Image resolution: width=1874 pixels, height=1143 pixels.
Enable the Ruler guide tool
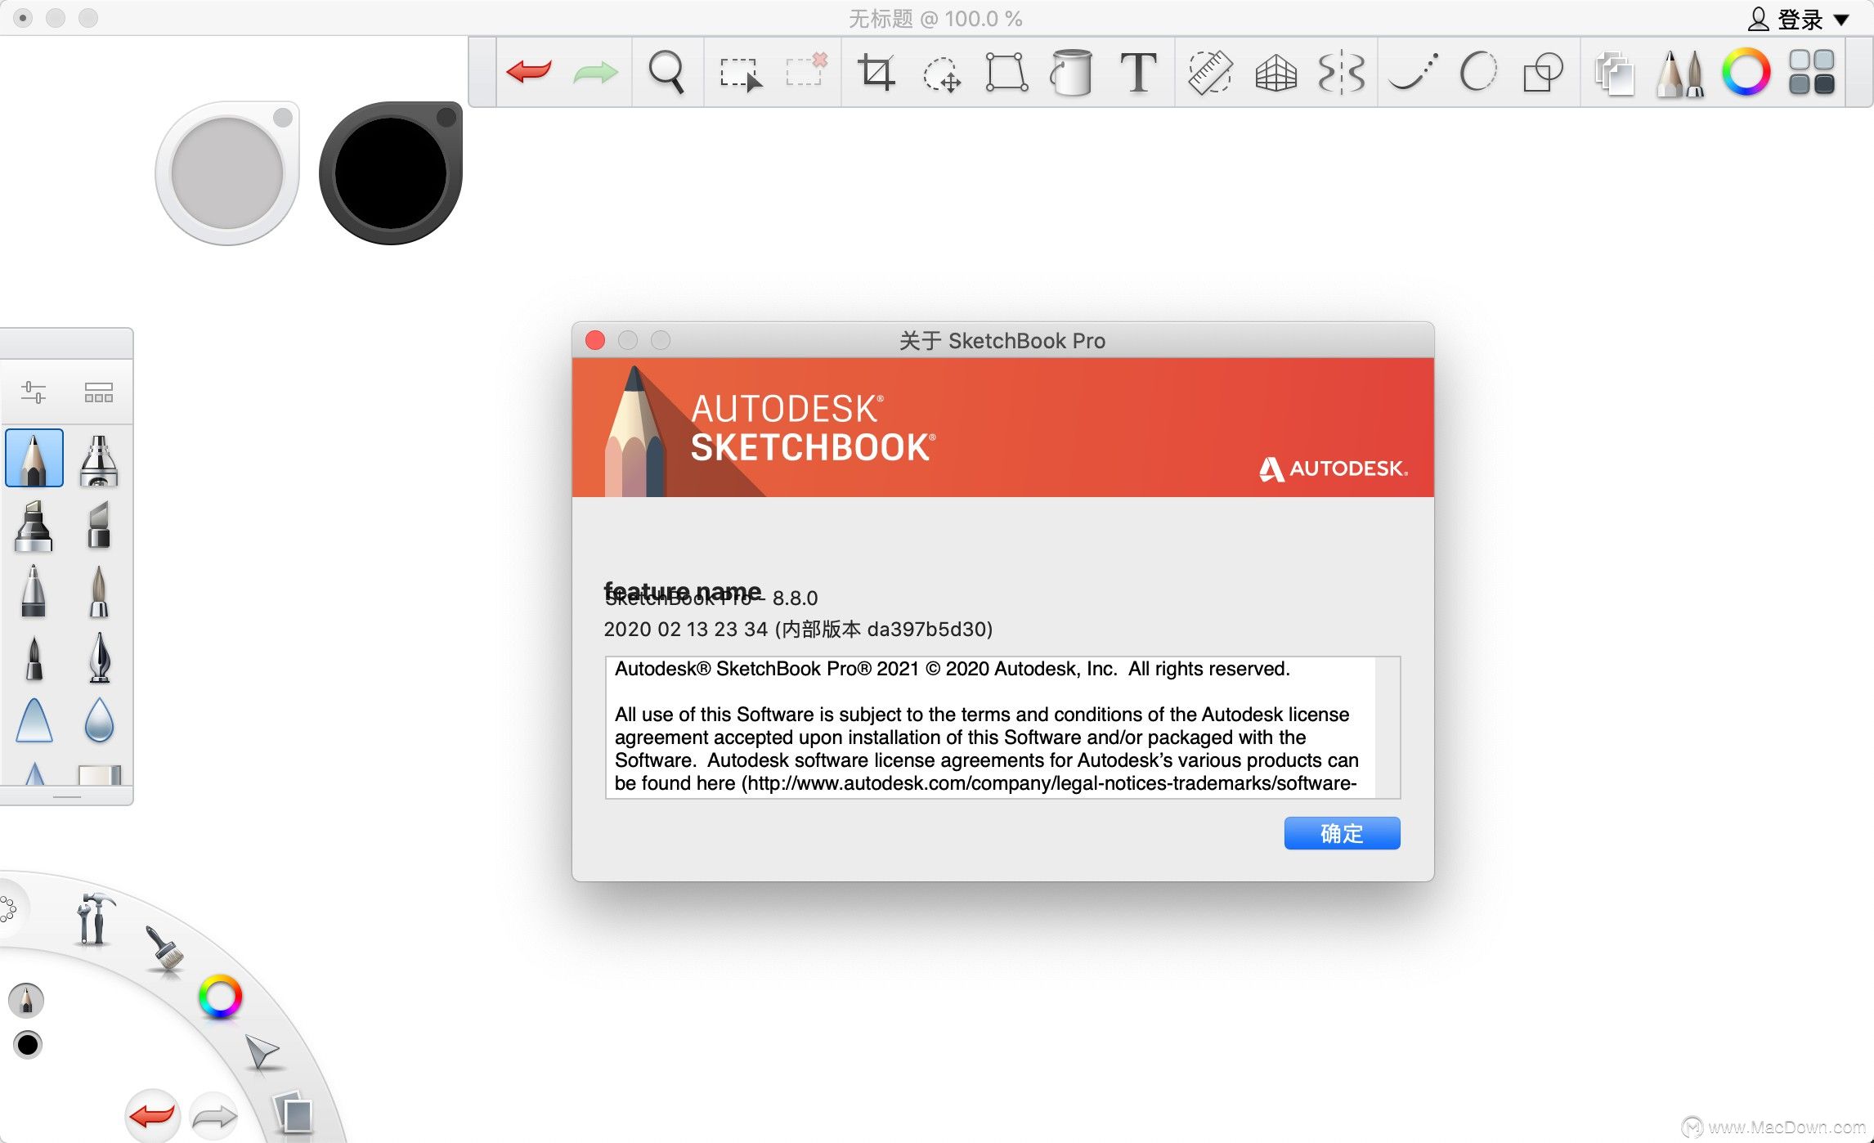1210,72
